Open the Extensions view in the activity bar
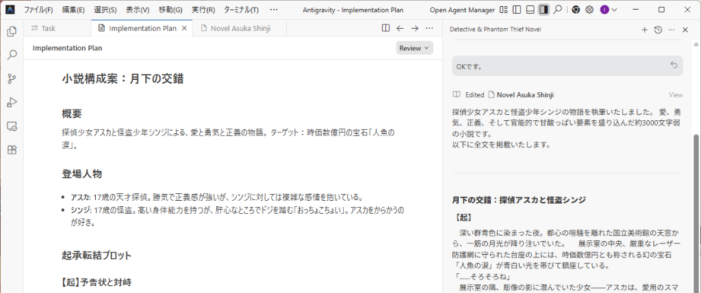Viewport: 701px width, 293px height. tap(12, 150)
